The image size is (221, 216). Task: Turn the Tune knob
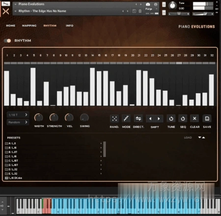pos(172,5)
